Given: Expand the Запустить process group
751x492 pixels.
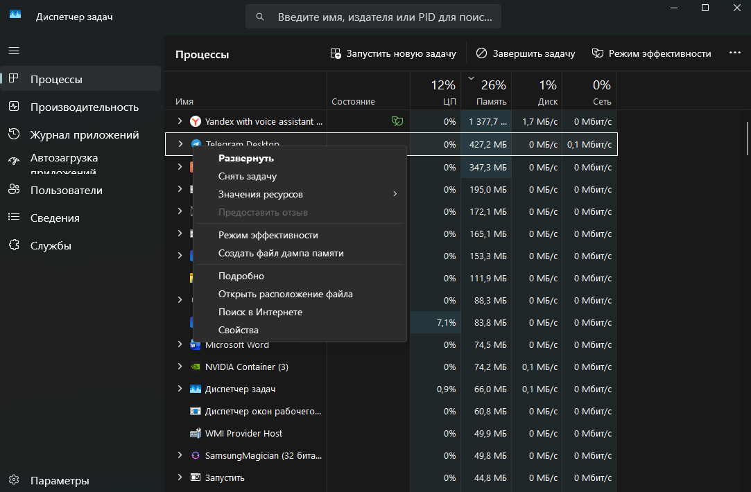Looking at the screenshot, I should [180, 477].
